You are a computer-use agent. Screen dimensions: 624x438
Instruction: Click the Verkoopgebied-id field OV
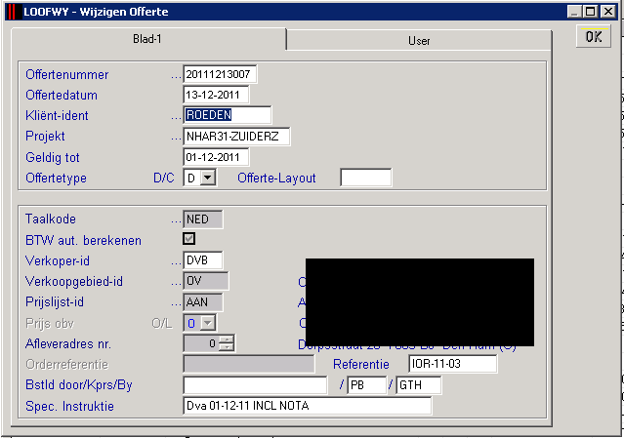[x=206, y=281]
